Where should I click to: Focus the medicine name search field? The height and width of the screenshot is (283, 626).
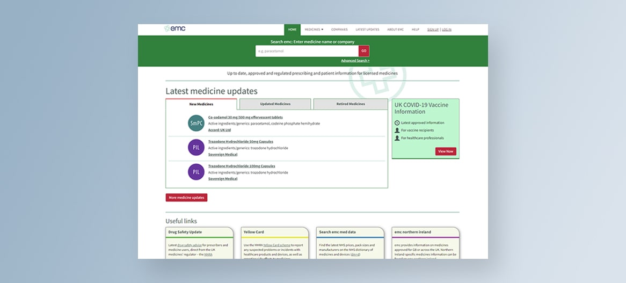point(307,51)
